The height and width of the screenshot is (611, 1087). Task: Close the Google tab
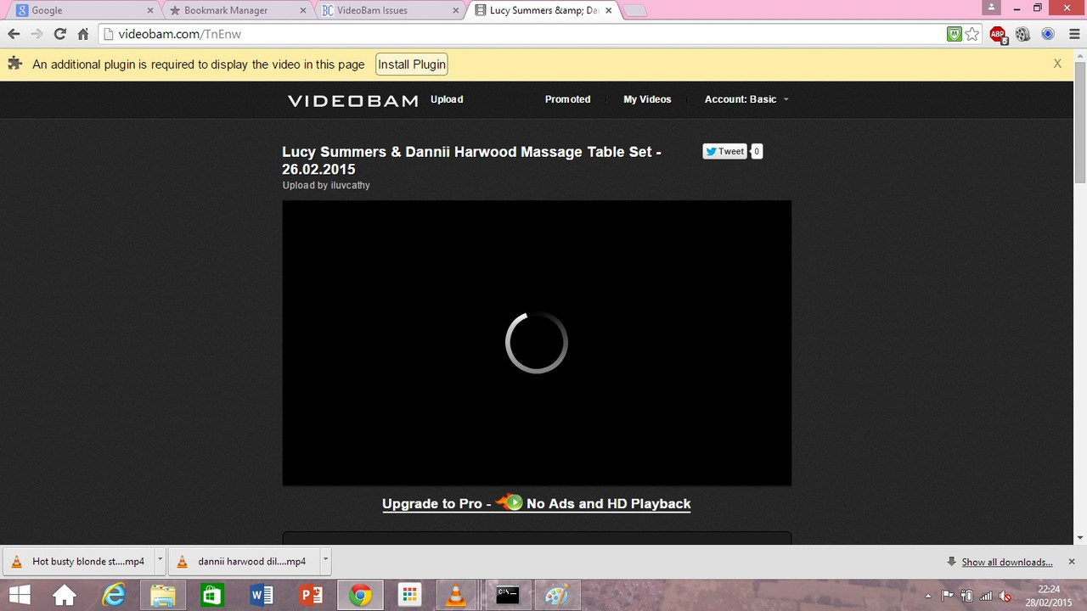point(150,10)
